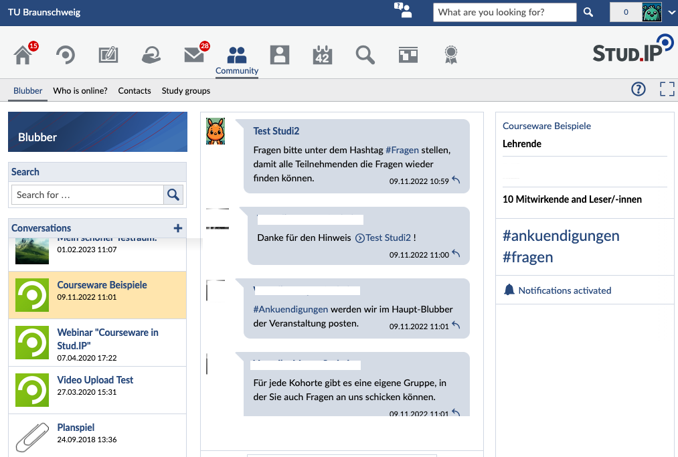Add new conversation with plus icon
The height and width of the screenshot is (457, 678).
(178, 228)
